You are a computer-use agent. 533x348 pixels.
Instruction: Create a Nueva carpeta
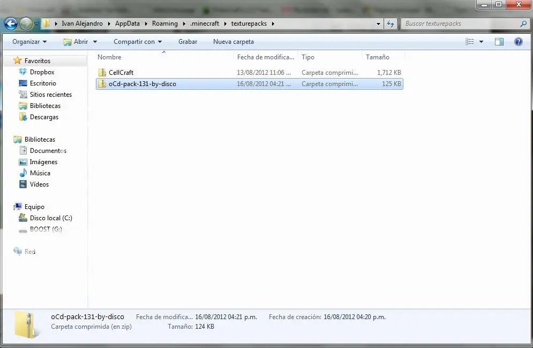coord(234,42)
